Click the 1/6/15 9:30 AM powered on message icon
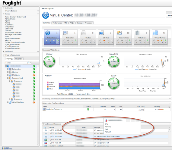This screenshot has height=150, width=172. point(46,140)
